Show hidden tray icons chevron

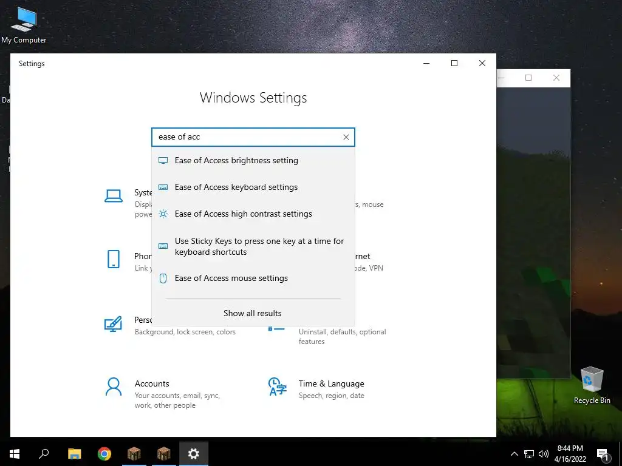pyautogui.click(x=514, y=454)
